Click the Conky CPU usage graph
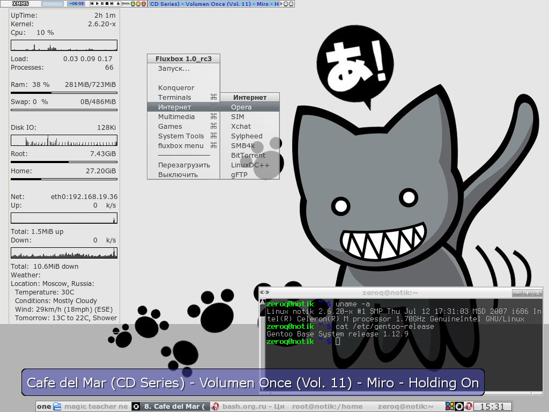549x412 pixels. click(64, 45)
